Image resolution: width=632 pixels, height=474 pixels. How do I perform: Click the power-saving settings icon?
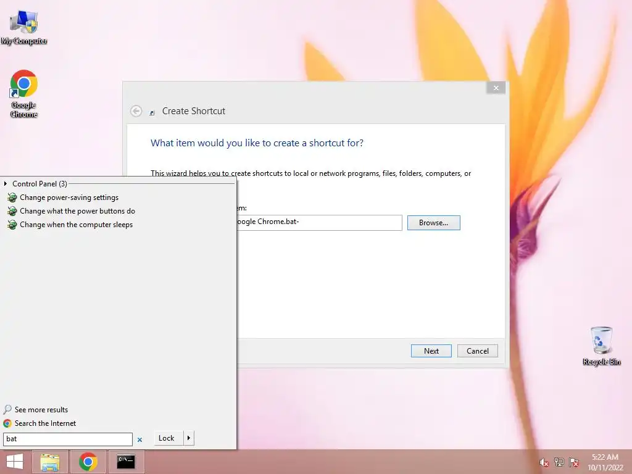(12, 197)
